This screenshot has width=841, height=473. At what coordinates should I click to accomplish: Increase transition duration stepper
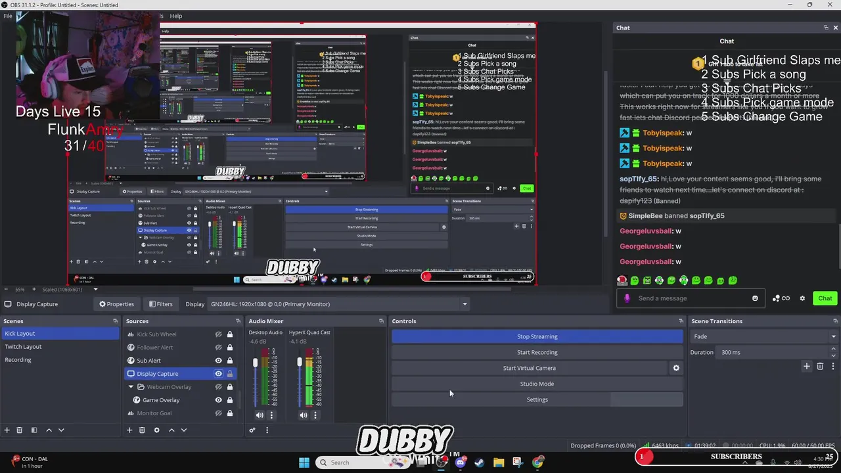(833, 349)
